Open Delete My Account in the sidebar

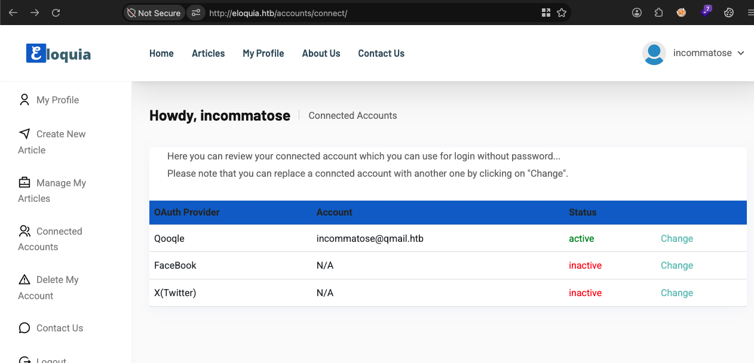[x=48, y=287]
